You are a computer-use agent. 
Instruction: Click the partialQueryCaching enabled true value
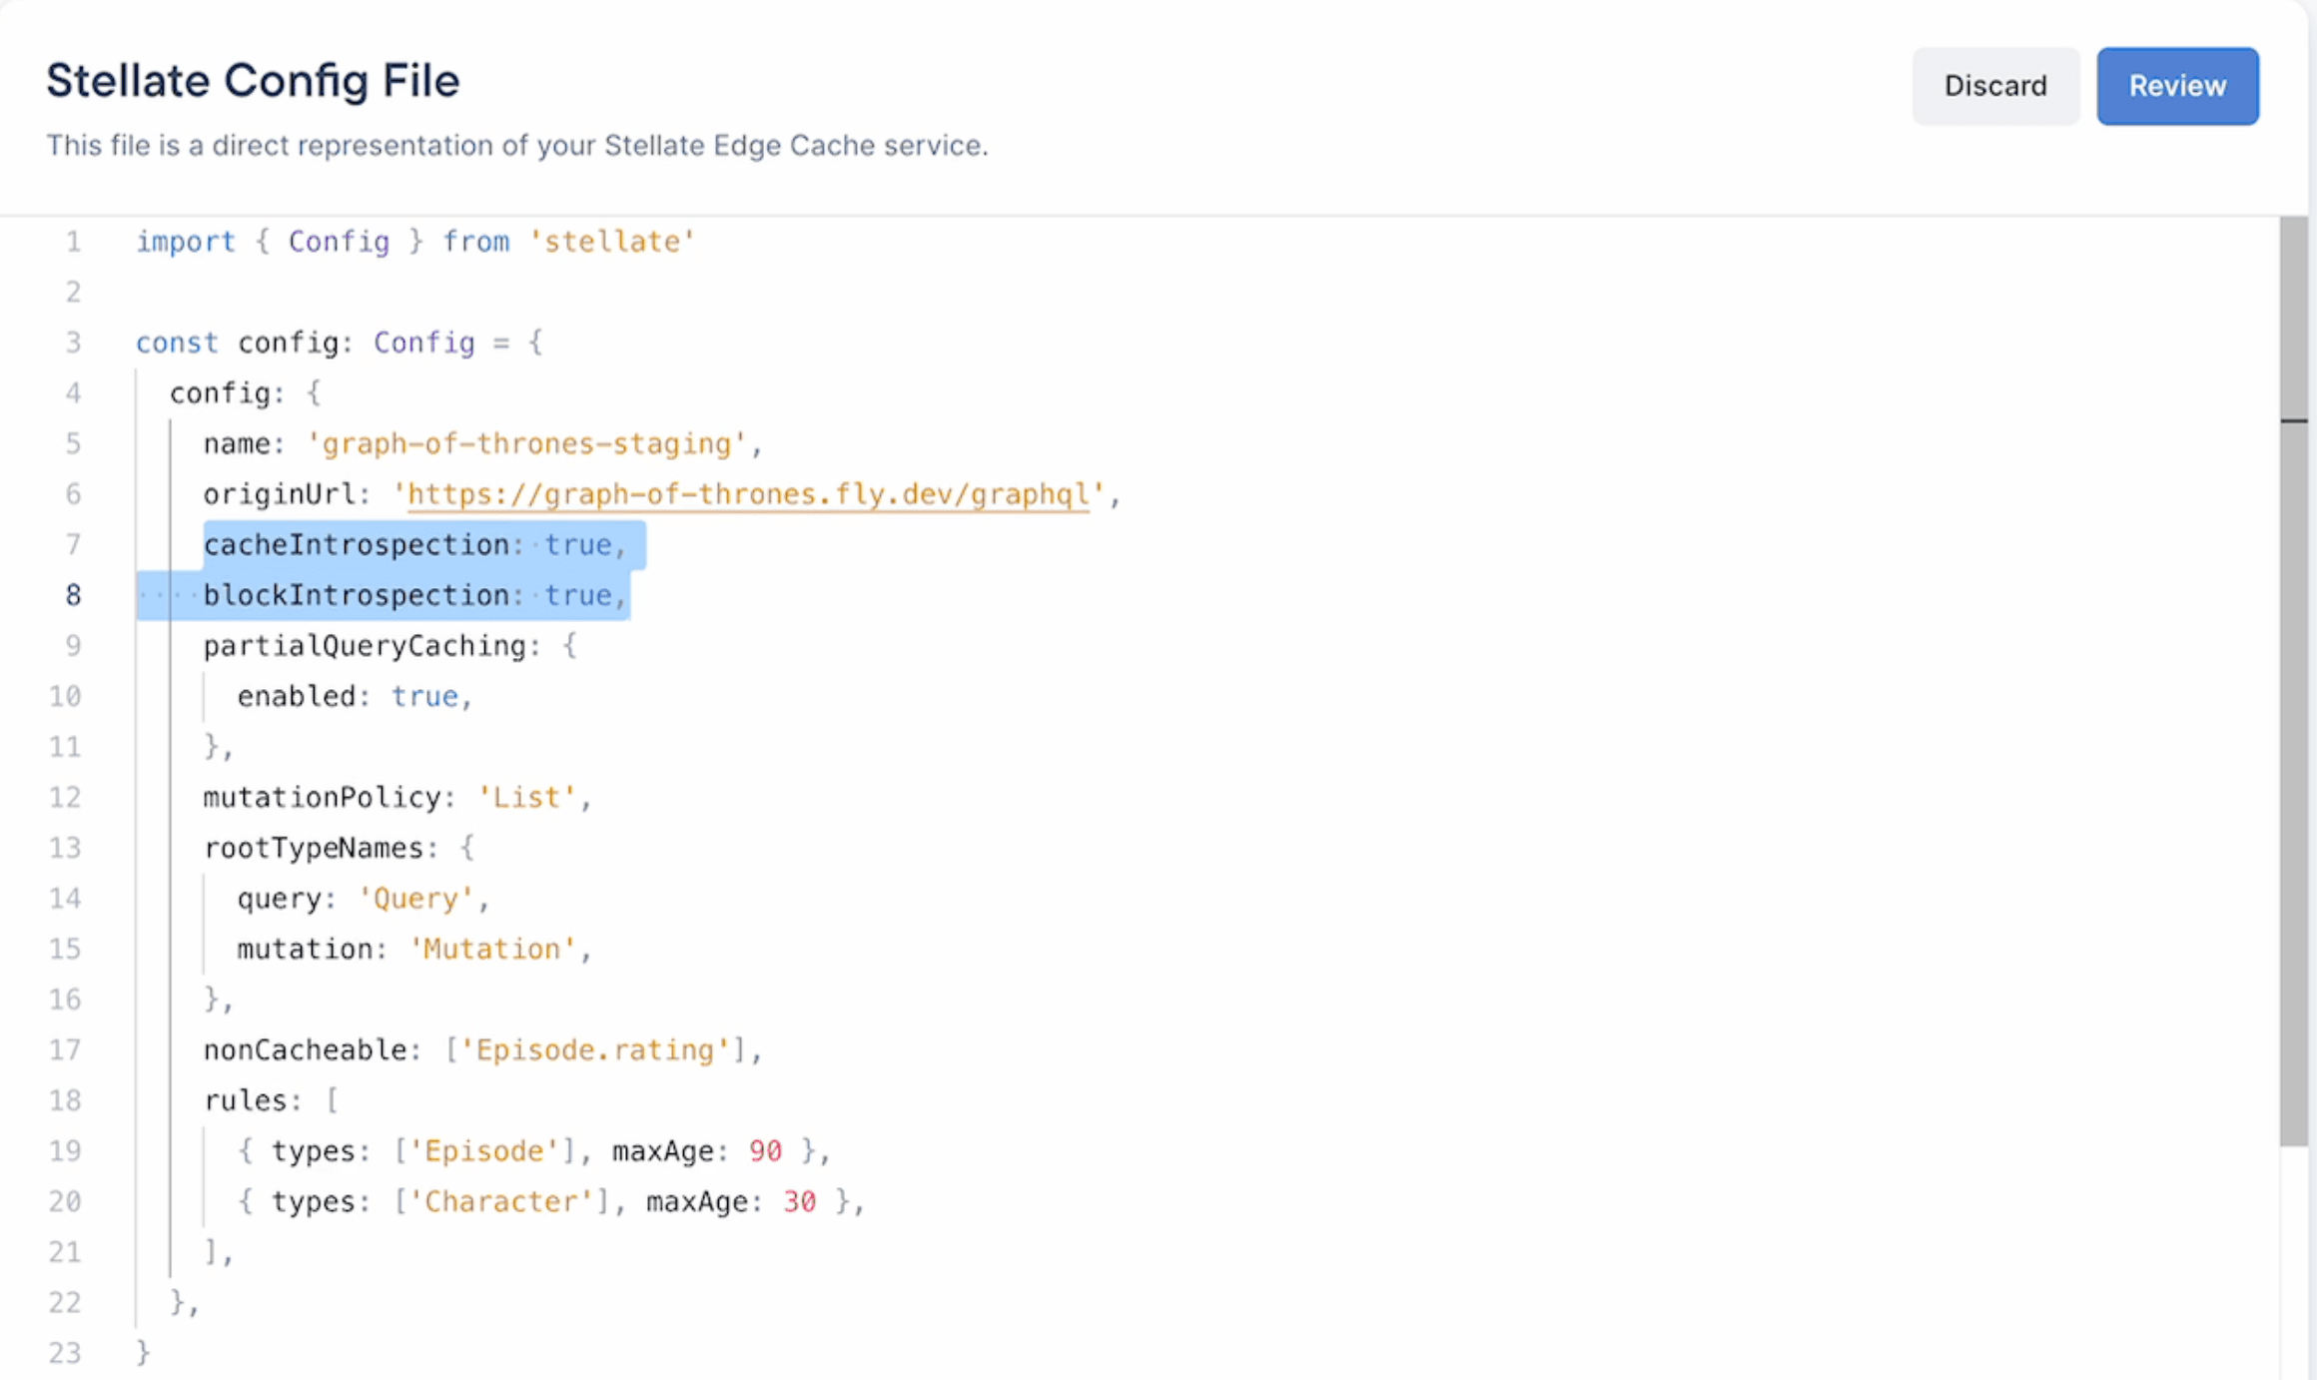[x=427, y=696]
